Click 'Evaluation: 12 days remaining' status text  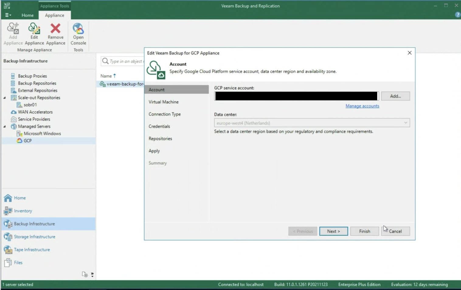(419, 285)
